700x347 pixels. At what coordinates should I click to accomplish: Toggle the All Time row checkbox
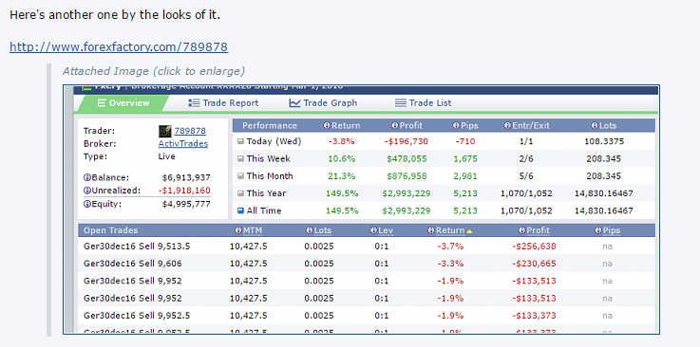tap(240, 210)
